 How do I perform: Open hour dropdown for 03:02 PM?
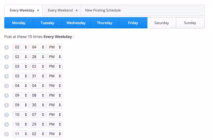[21, 66]
